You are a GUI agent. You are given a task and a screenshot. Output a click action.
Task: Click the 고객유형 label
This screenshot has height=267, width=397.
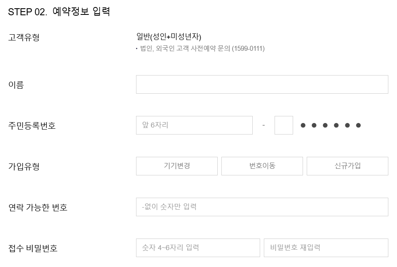pos(21,36)
